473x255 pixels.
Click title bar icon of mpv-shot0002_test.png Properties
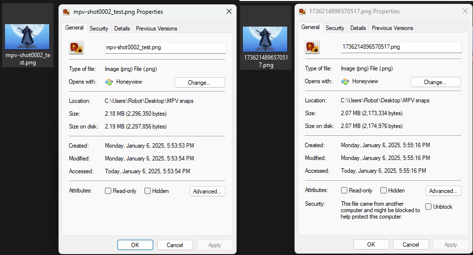(67, 12)
